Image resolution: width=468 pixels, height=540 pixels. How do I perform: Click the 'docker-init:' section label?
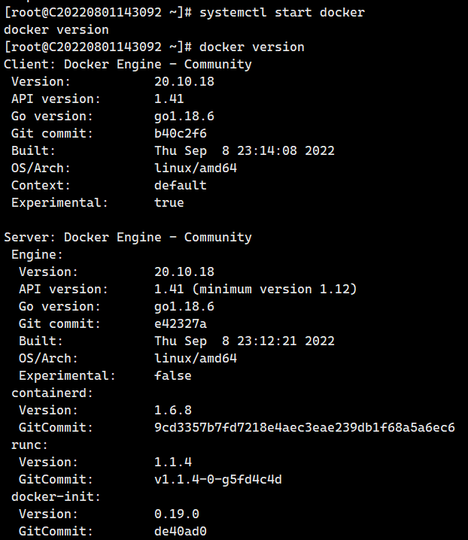point(56,496)
